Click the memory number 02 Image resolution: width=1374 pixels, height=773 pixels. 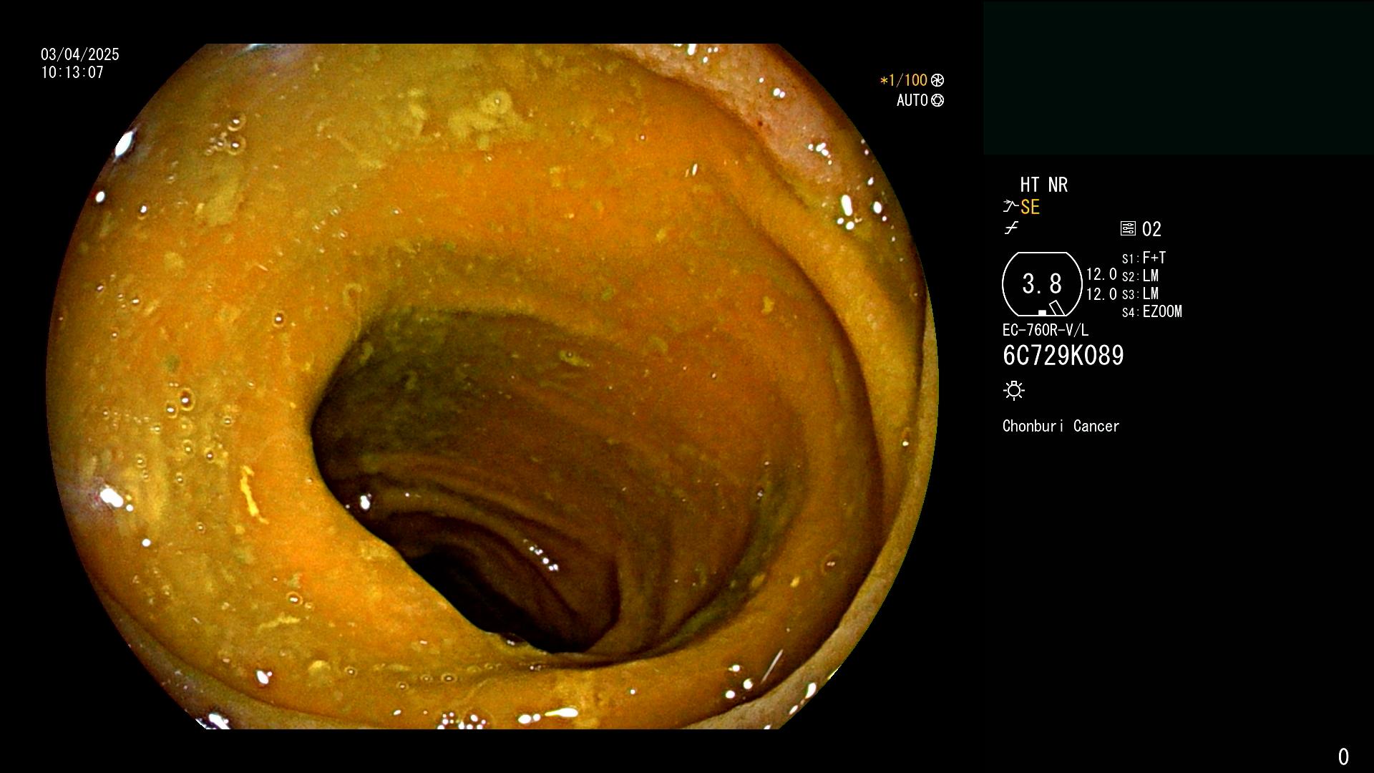coord(1151,229)
